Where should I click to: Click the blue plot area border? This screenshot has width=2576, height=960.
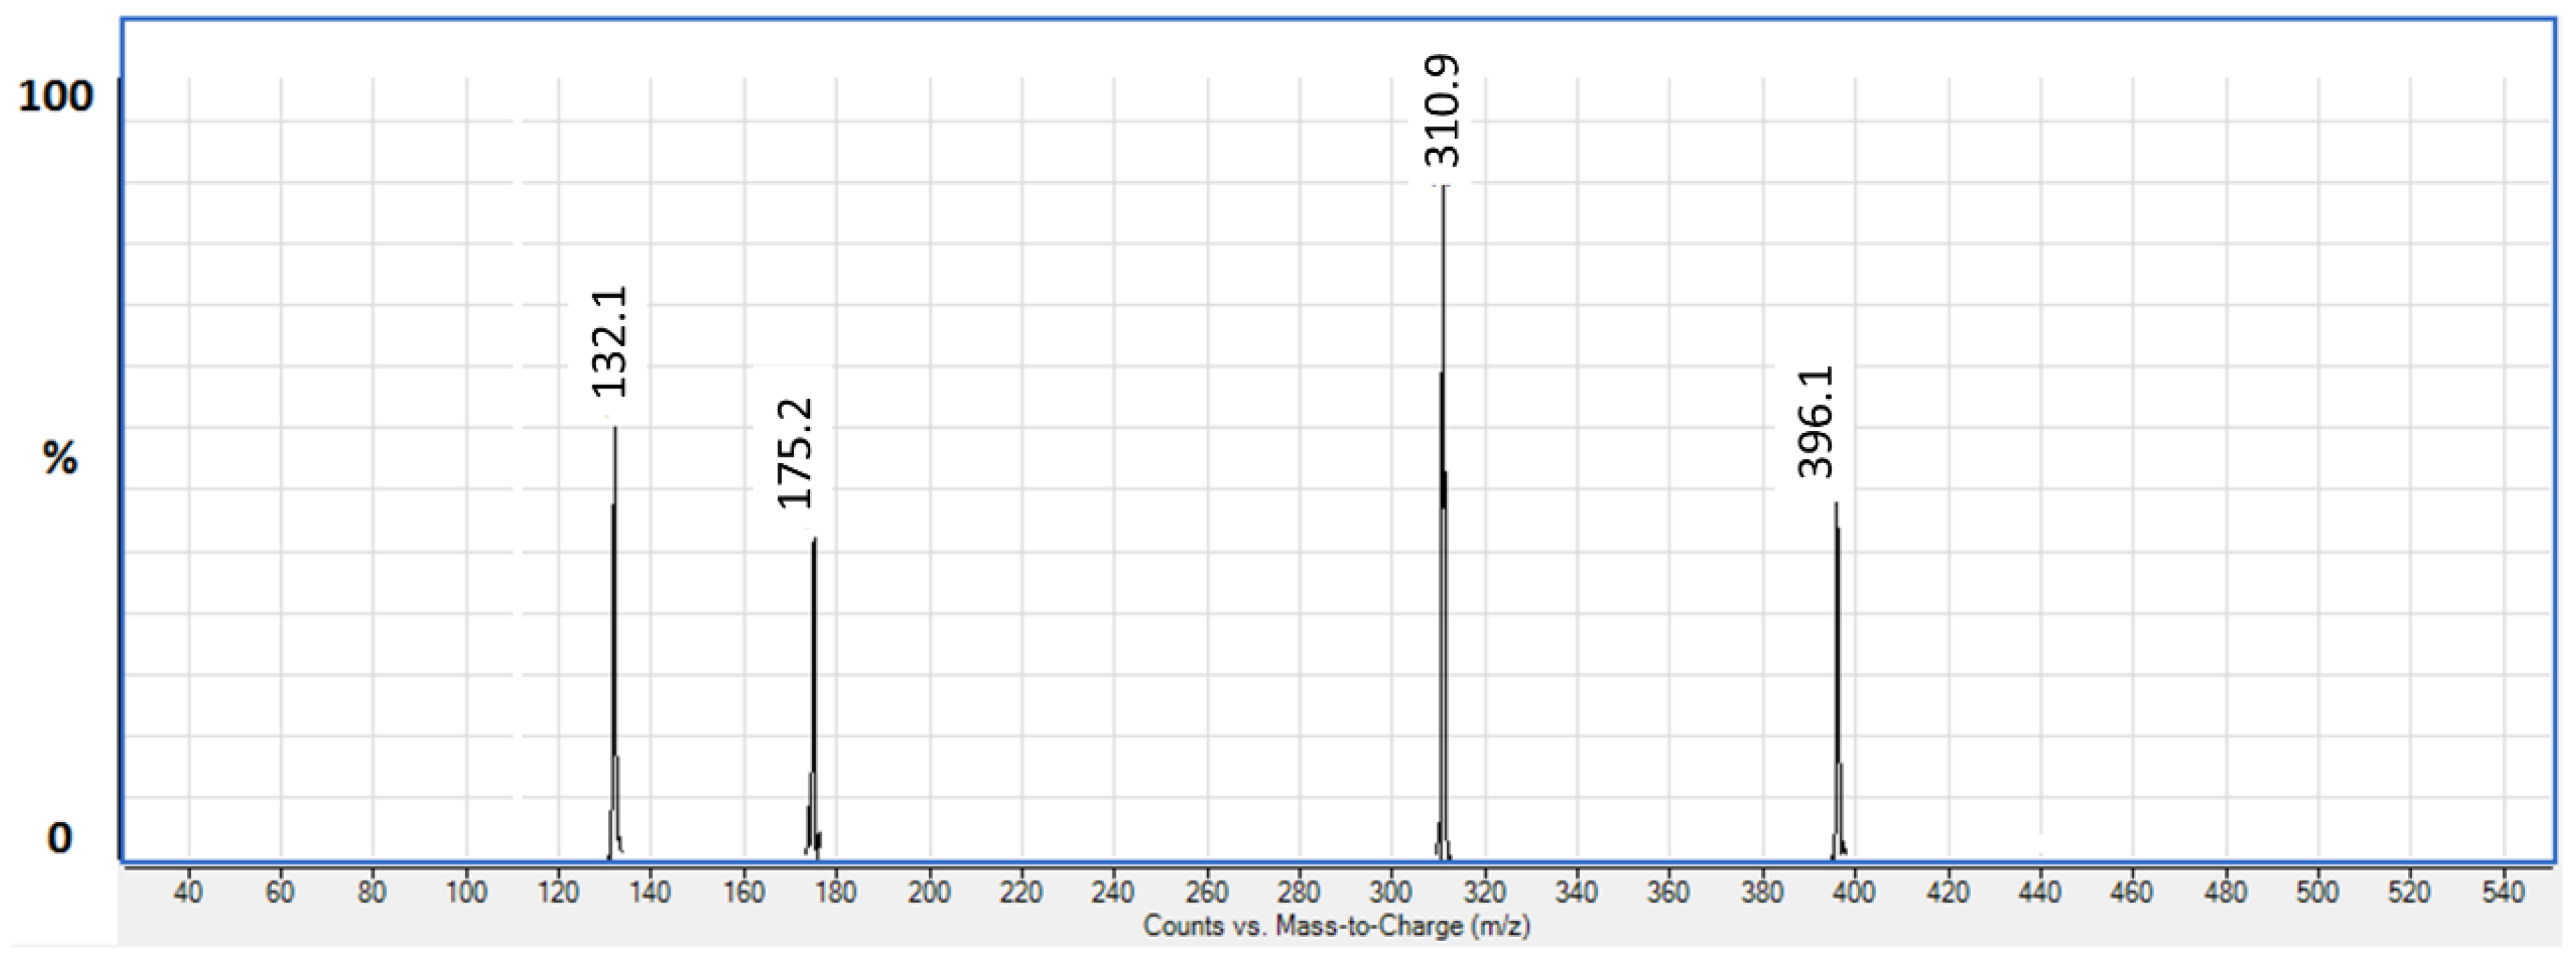pyautogui.click(x=1300, y=14)
